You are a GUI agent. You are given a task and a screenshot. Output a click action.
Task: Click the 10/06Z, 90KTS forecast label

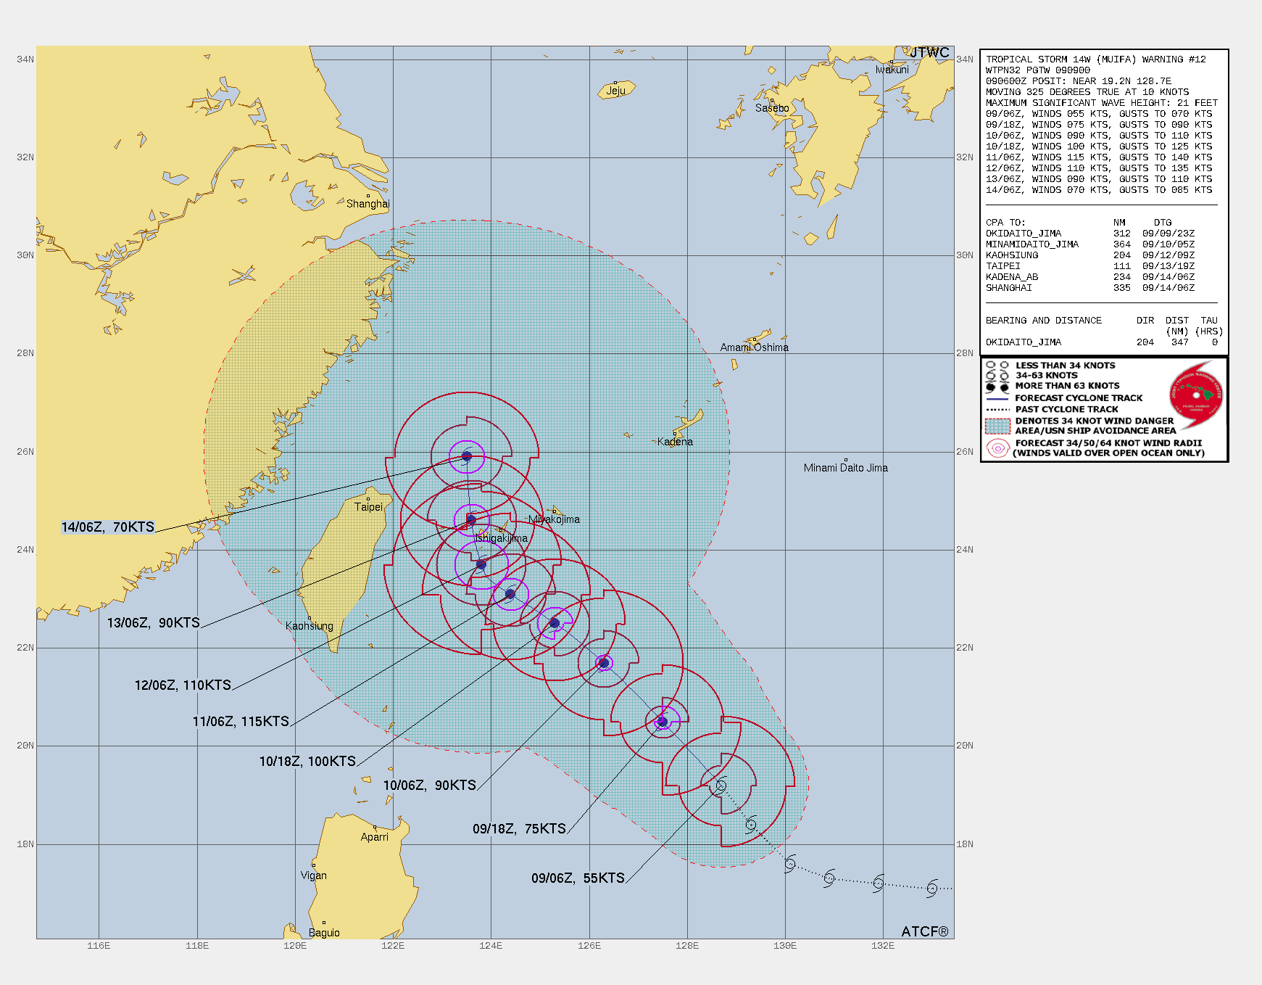tap(430, 786)
